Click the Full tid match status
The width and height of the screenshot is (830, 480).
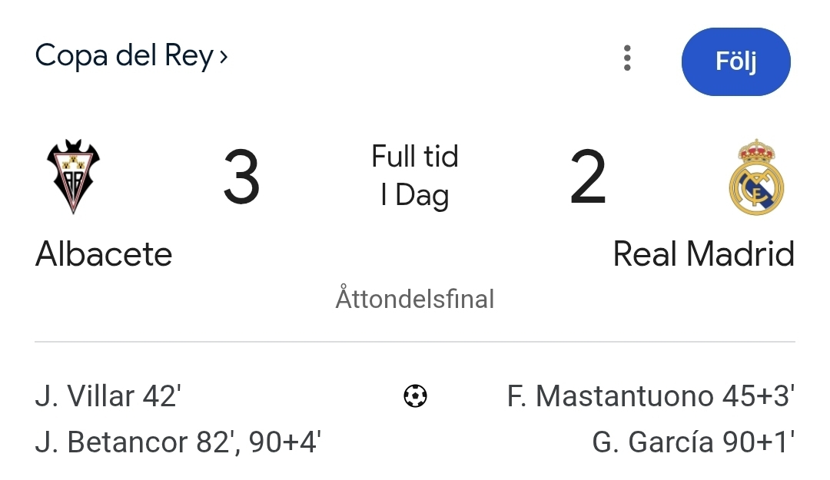pos(415,157)
